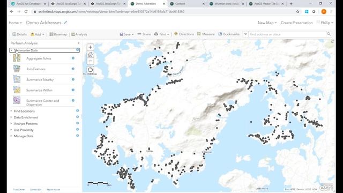Collapse the Perform Analysis side panel
This screenshot has width=343, height=193.
point(79,43)
